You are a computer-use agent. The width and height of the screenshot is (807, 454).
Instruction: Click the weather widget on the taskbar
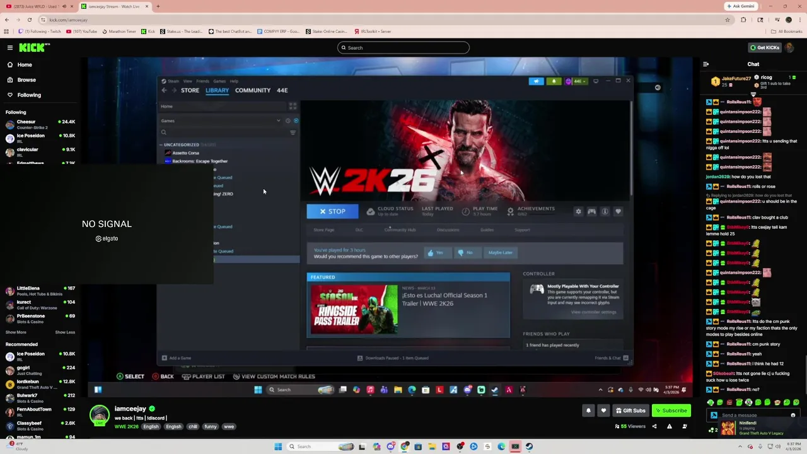coord(16,446)
